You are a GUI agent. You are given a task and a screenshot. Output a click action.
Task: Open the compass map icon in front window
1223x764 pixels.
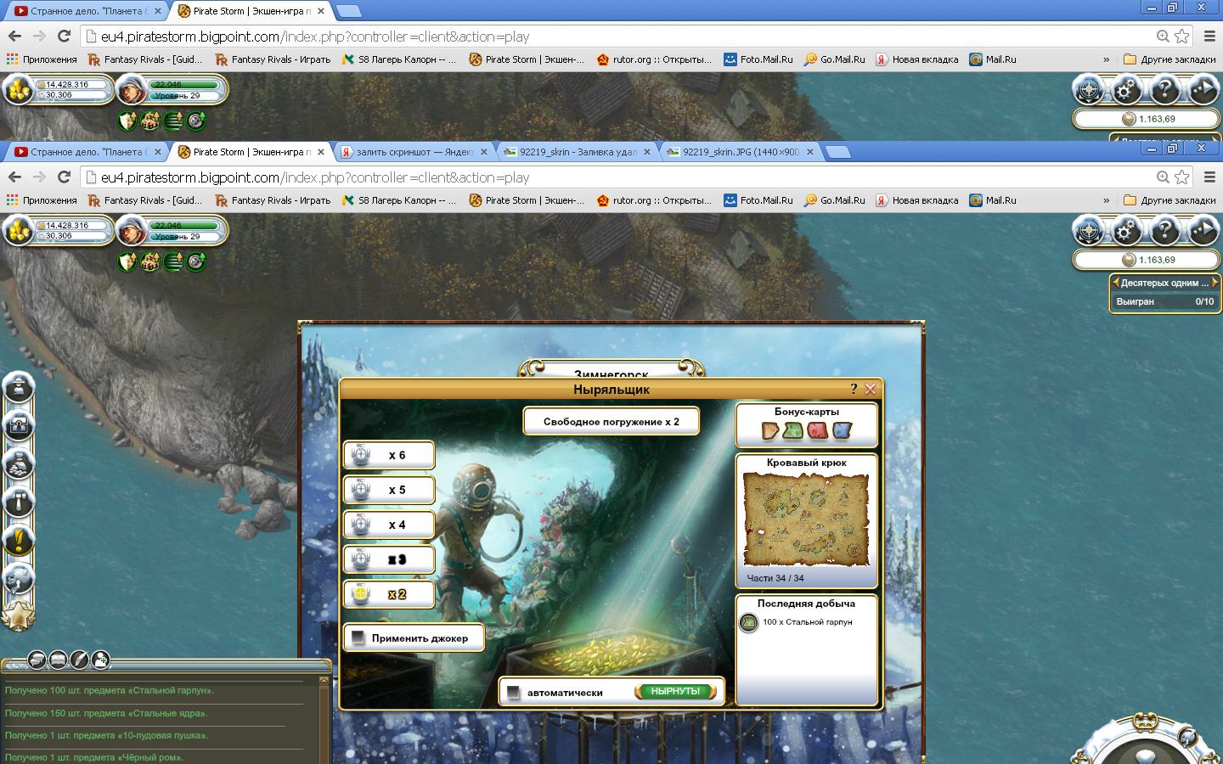[x=1089, y=231]
